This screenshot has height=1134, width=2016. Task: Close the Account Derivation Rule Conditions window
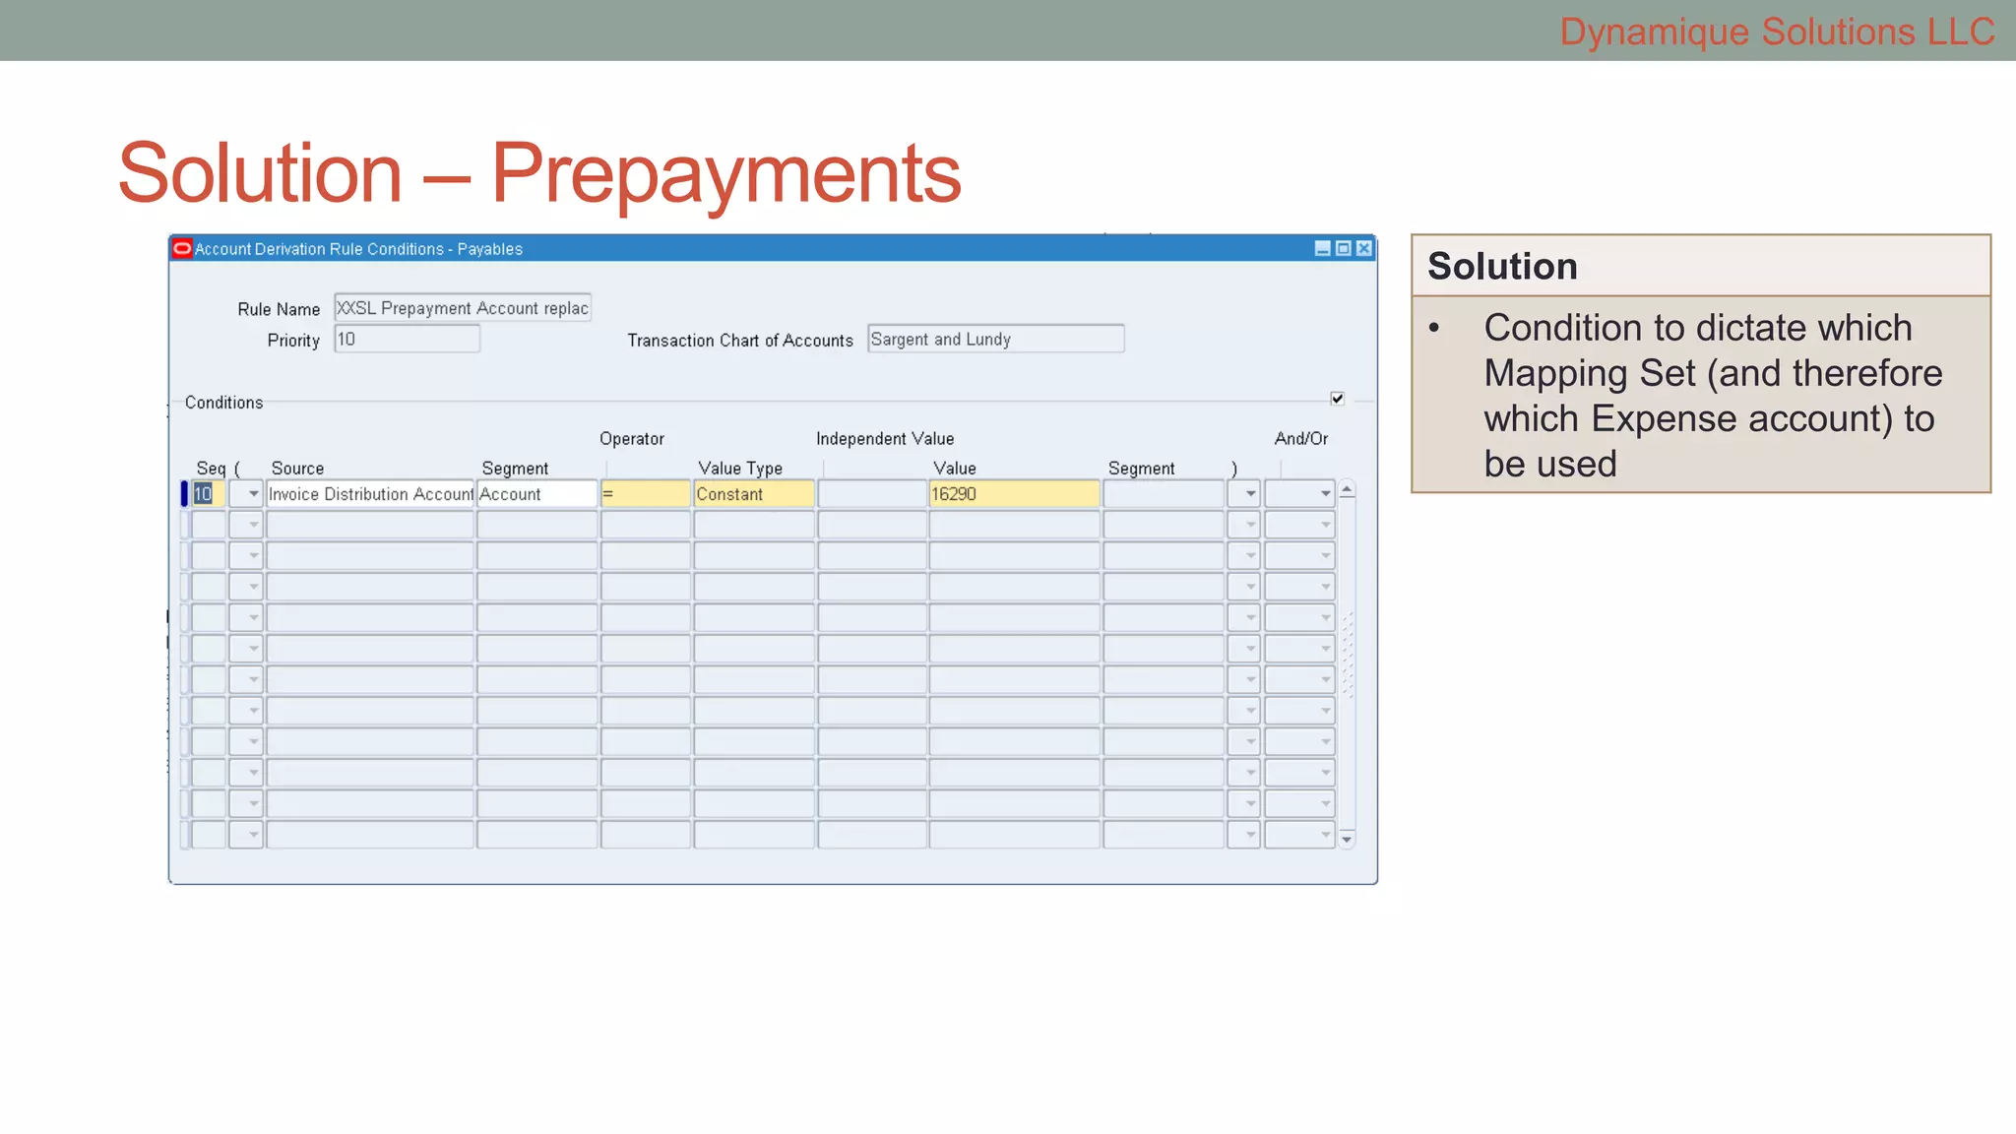(1364, 249)
